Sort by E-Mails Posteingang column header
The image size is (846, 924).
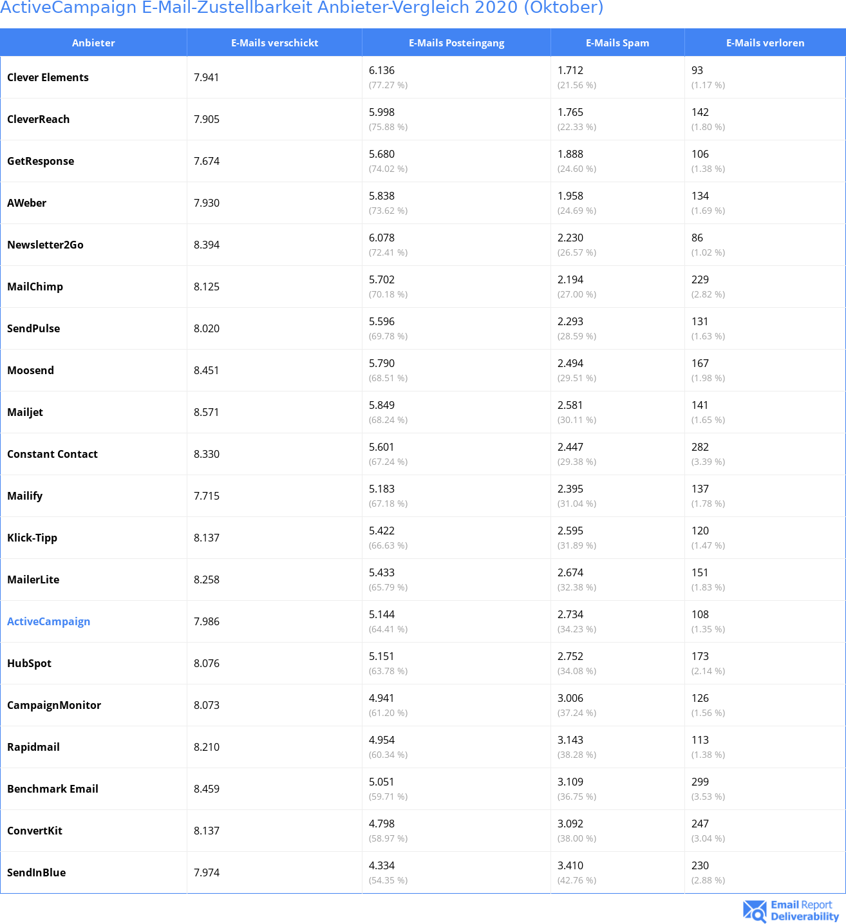tap(456, 42)
